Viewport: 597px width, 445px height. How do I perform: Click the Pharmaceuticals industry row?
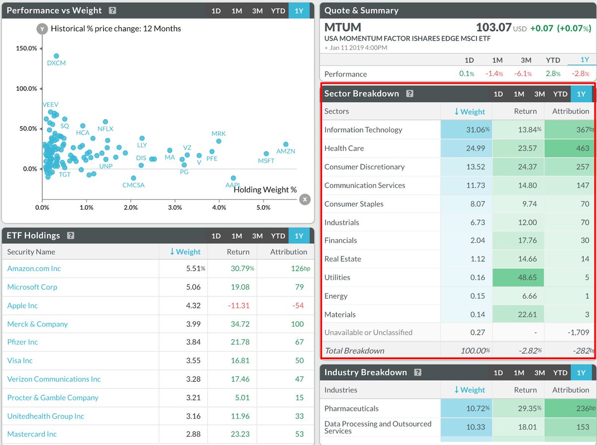coord(458,408)
